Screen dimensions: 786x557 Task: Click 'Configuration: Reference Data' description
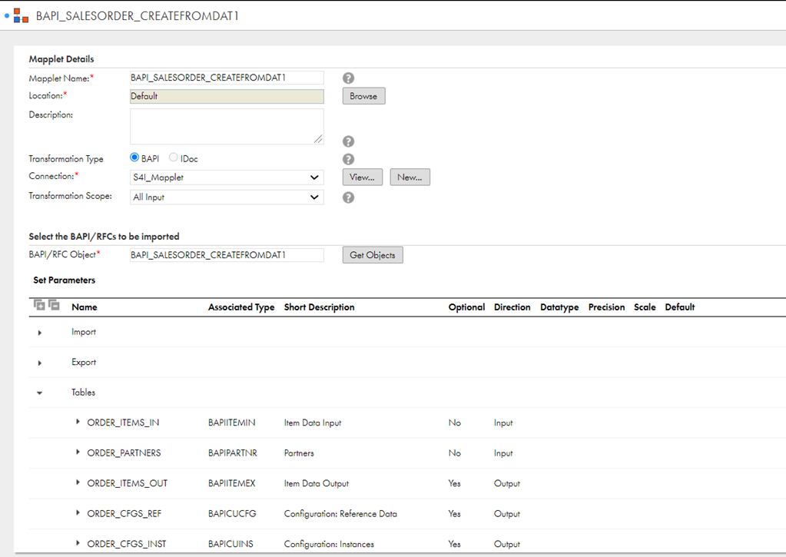[340, 513]
